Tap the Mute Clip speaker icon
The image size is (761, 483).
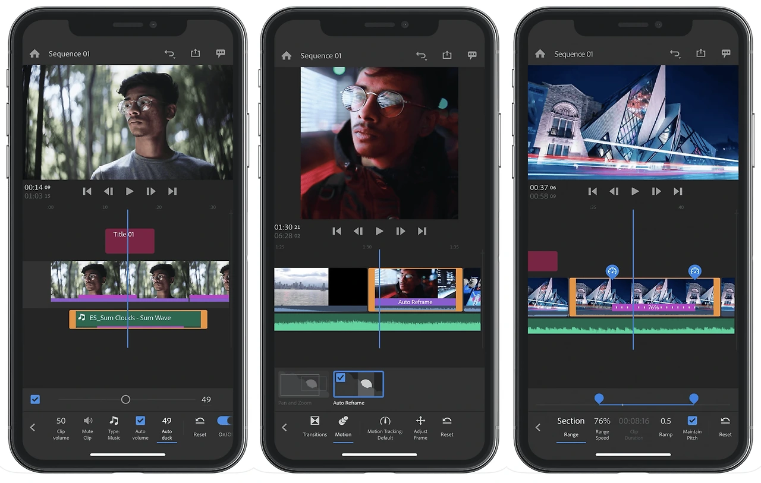(x=88, y=421)
